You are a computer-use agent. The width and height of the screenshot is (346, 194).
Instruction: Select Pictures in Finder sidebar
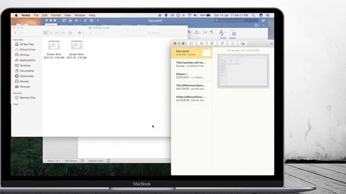(x=25, y=87)
